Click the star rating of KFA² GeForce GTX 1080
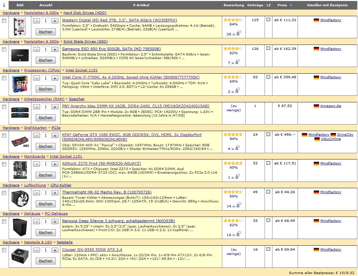This screenshot has height=276, width=358. (233, 134)
